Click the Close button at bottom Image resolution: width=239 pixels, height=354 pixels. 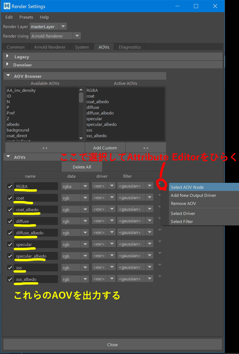pyautogui.click(x=112, y=345)
